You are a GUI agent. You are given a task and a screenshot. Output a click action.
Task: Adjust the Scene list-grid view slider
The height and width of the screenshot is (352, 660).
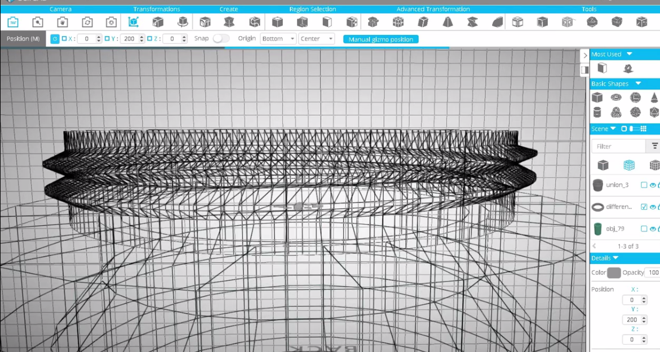click(x=634, y=129)
